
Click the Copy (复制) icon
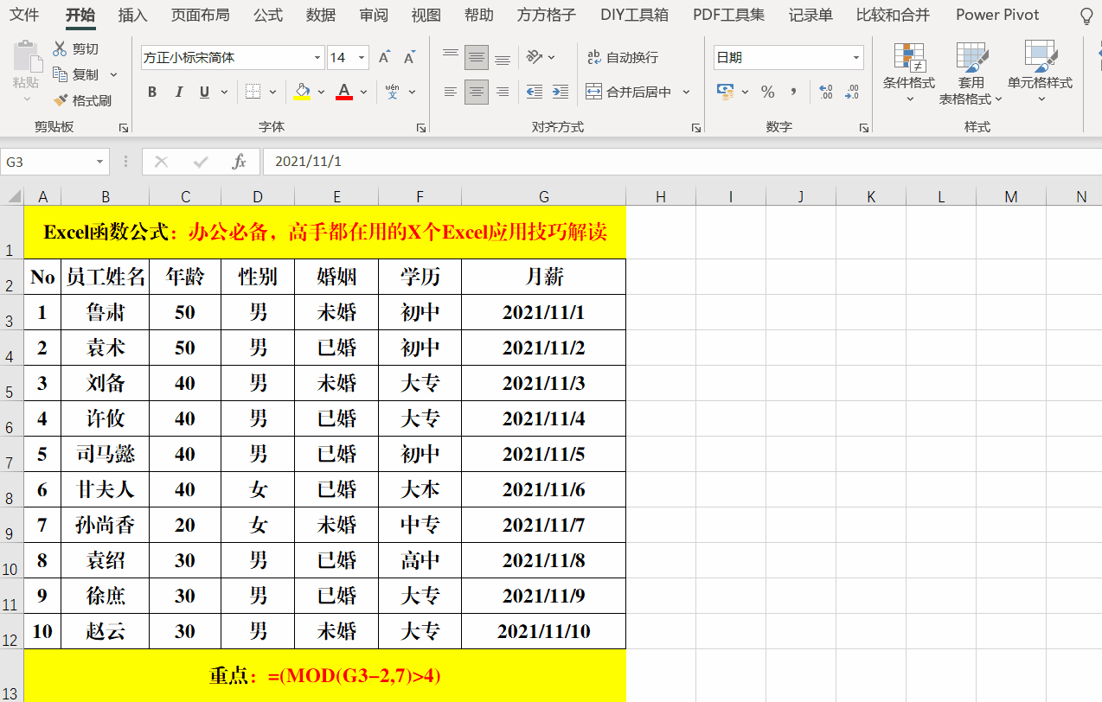60,74
